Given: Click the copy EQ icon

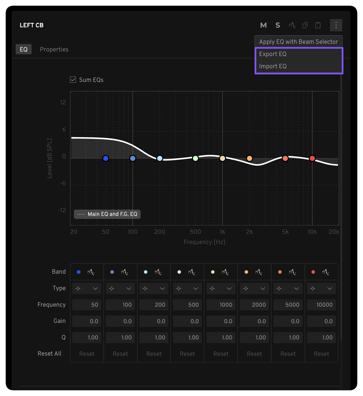Looking at the screenshot, I should (x=305, y=25).
